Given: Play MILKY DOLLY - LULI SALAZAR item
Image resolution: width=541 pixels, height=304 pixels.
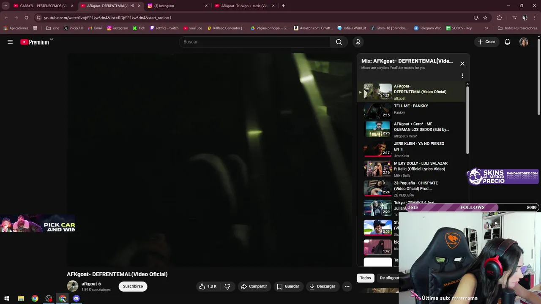Looking at the screenshot, I should (x=421, y=166).
